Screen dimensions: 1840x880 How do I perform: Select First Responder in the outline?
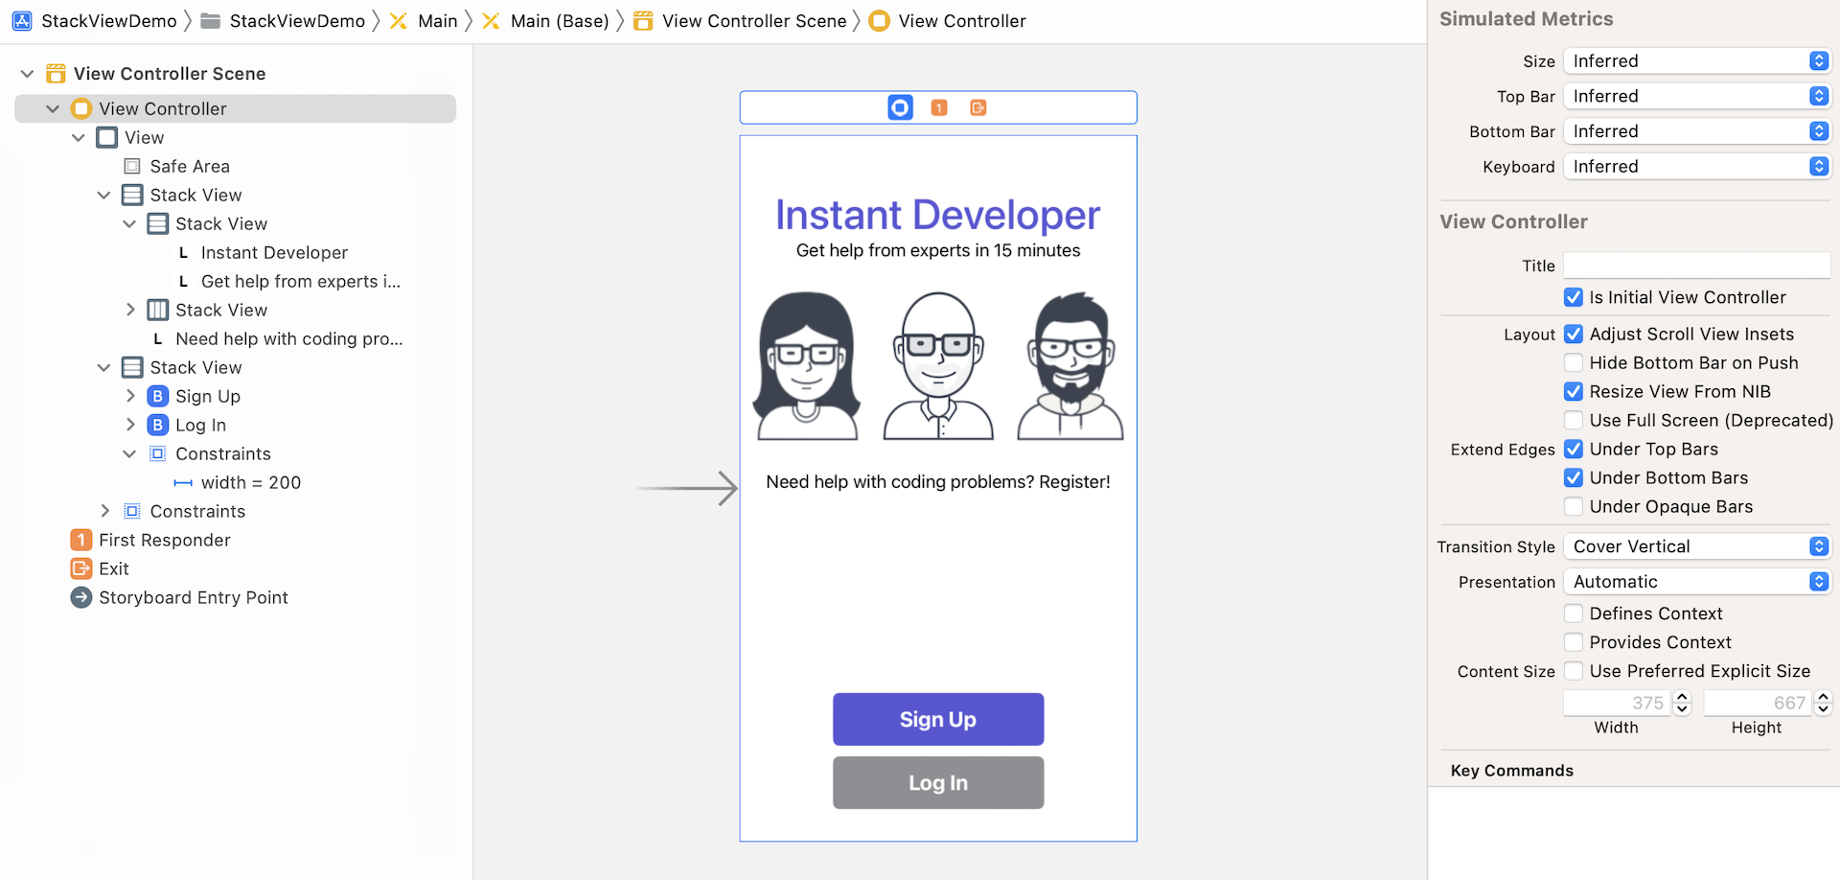164,540
